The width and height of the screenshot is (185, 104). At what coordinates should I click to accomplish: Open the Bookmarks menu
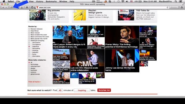[x=51, y=1]
